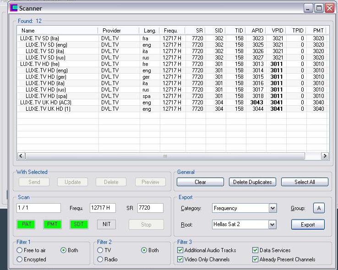The image size is (338, 270).
Task: Click the green PMT indicator
Action: [x=52, y=225]
